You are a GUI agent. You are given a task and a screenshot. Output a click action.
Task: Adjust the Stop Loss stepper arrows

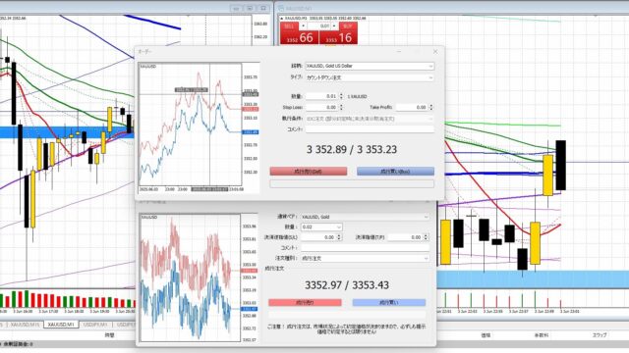click(x=341, y=107)
